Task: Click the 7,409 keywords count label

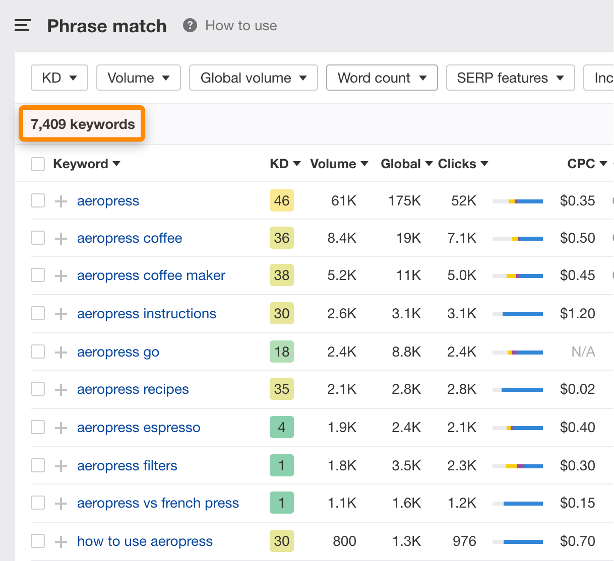Action: coord(83,124)
